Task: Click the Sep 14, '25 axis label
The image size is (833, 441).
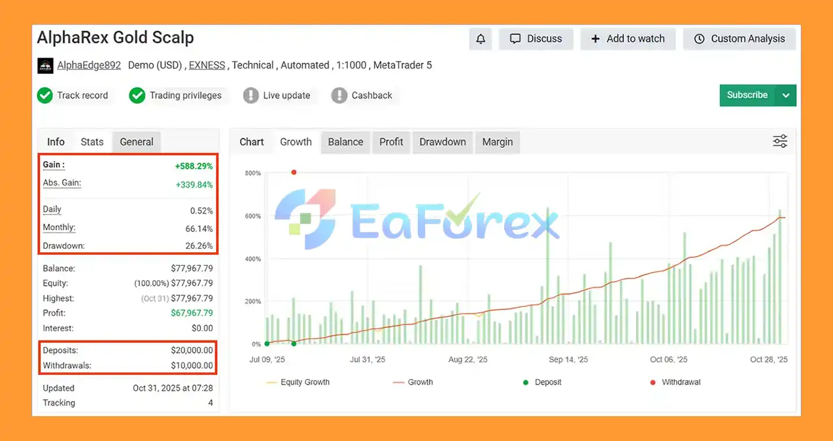Action: pyautogui.click(x=568, y=359)
